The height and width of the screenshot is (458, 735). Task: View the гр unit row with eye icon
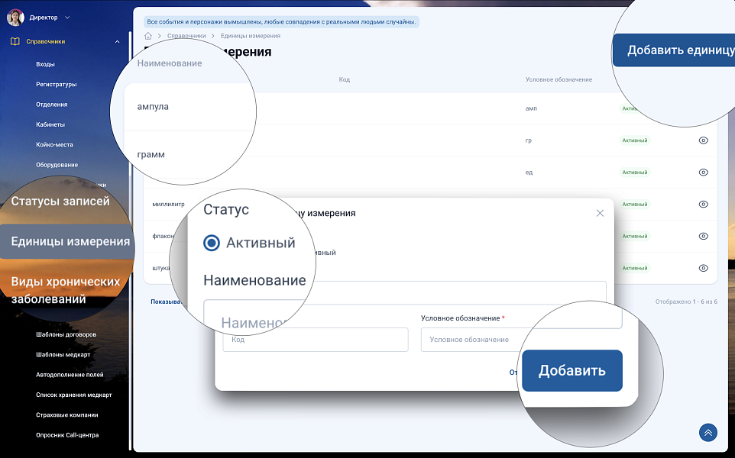[x=704, y=140]
